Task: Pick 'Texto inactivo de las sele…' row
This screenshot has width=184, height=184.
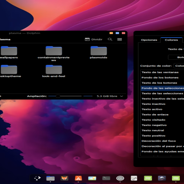Action: pyautogui.click(x=162, y=99)
